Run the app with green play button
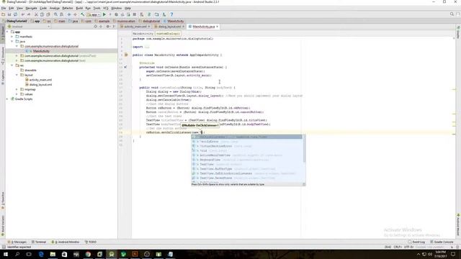 [x=104, y=14]
